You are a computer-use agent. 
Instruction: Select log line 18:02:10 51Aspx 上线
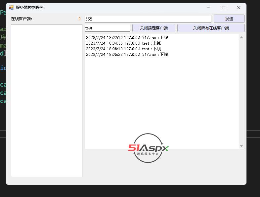[127, 38]
